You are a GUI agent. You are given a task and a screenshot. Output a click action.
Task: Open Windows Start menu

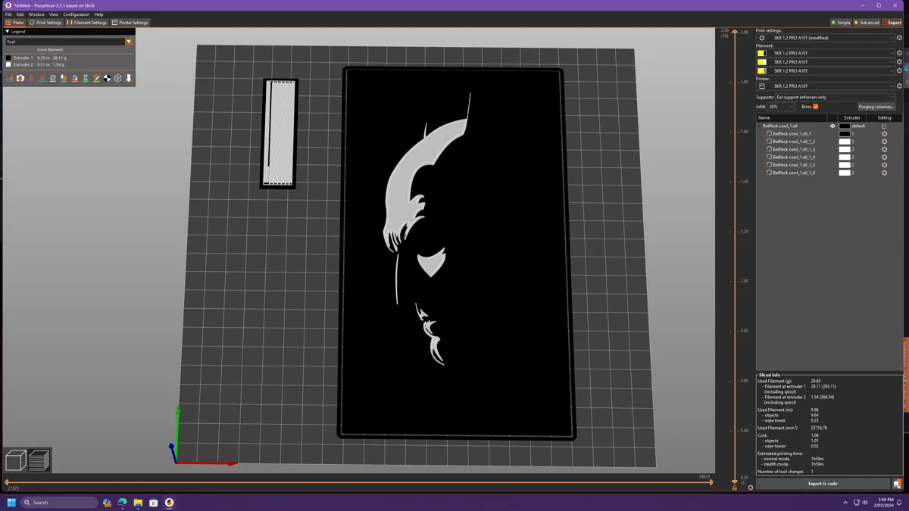tap(11, 502)
